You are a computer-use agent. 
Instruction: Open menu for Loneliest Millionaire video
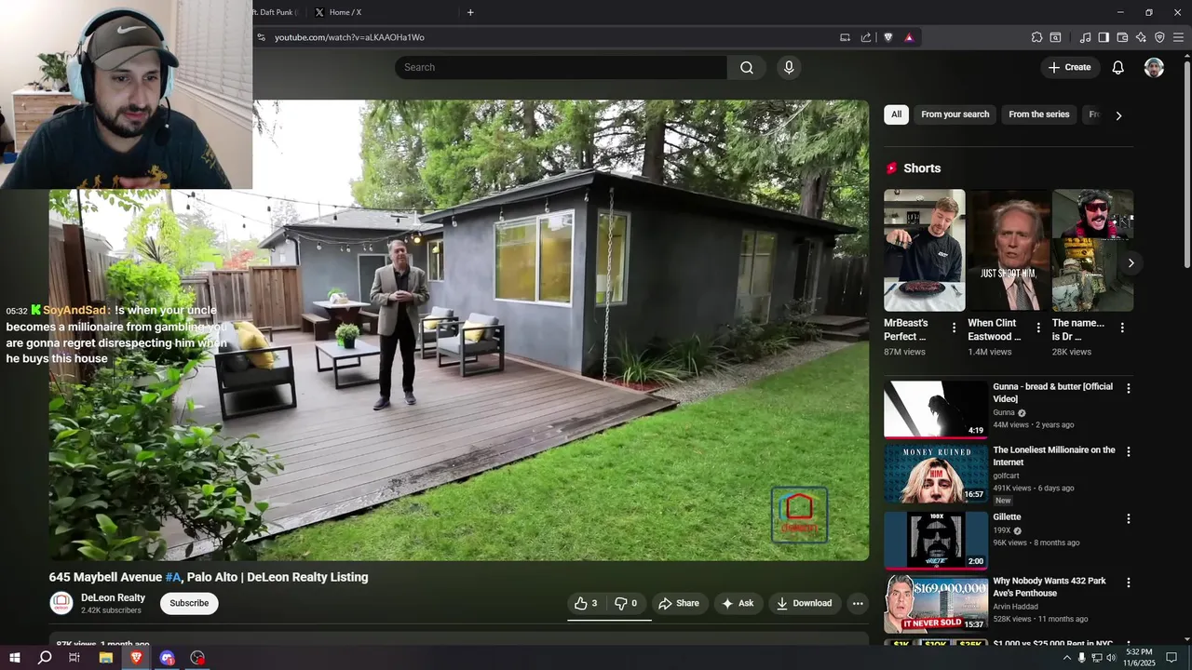[1129, 451]
